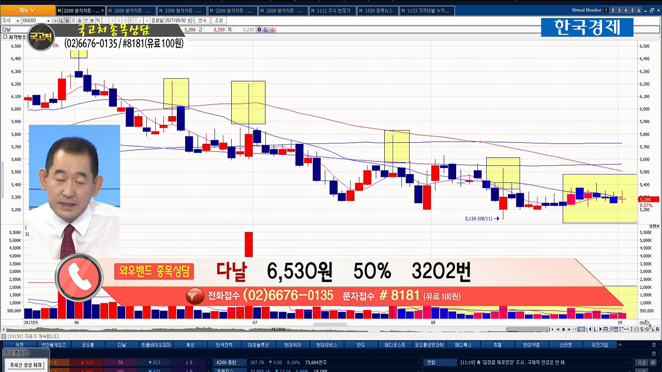
Task: Click the 조회 query button
Action: click(x=219, y=21)
